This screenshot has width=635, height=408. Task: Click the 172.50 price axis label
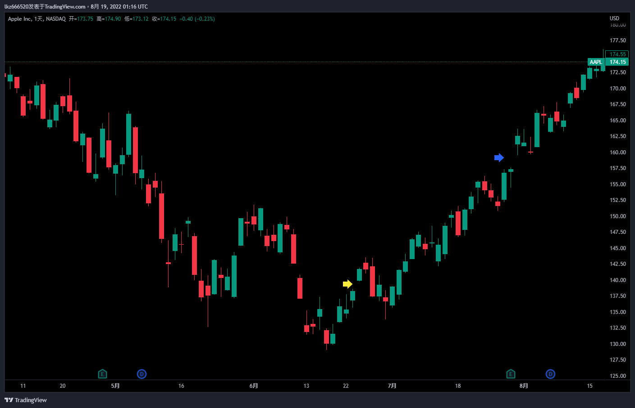pyautogui.click(x=617, y=72)
